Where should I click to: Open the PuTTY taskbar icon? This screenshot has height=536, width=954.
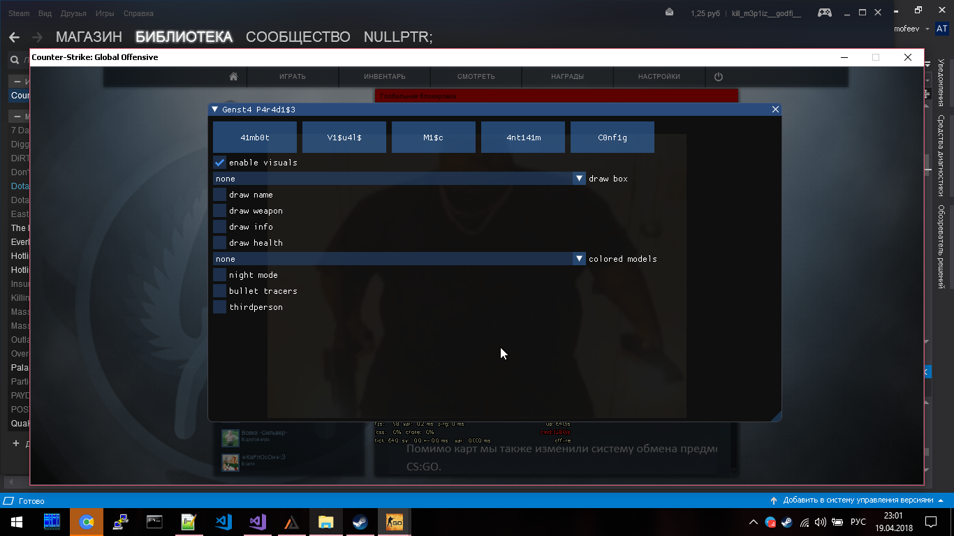coord(121,522)
